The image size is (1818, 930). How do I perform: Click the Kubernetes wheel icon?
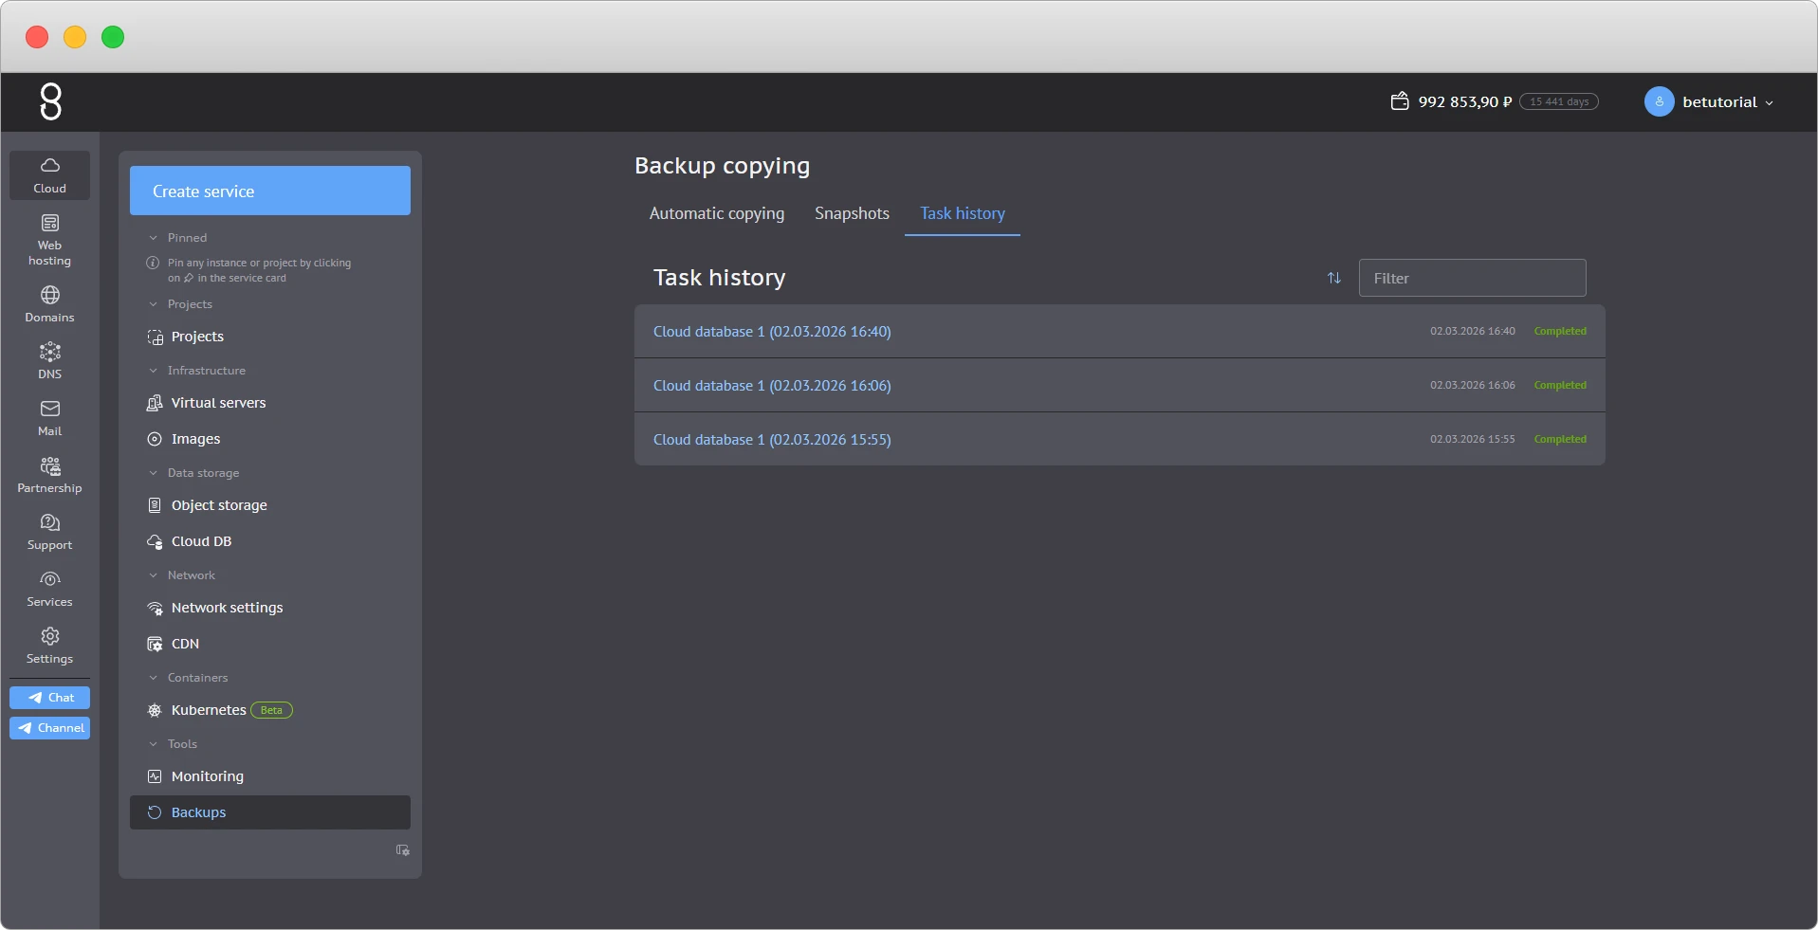tap(155, 710)
